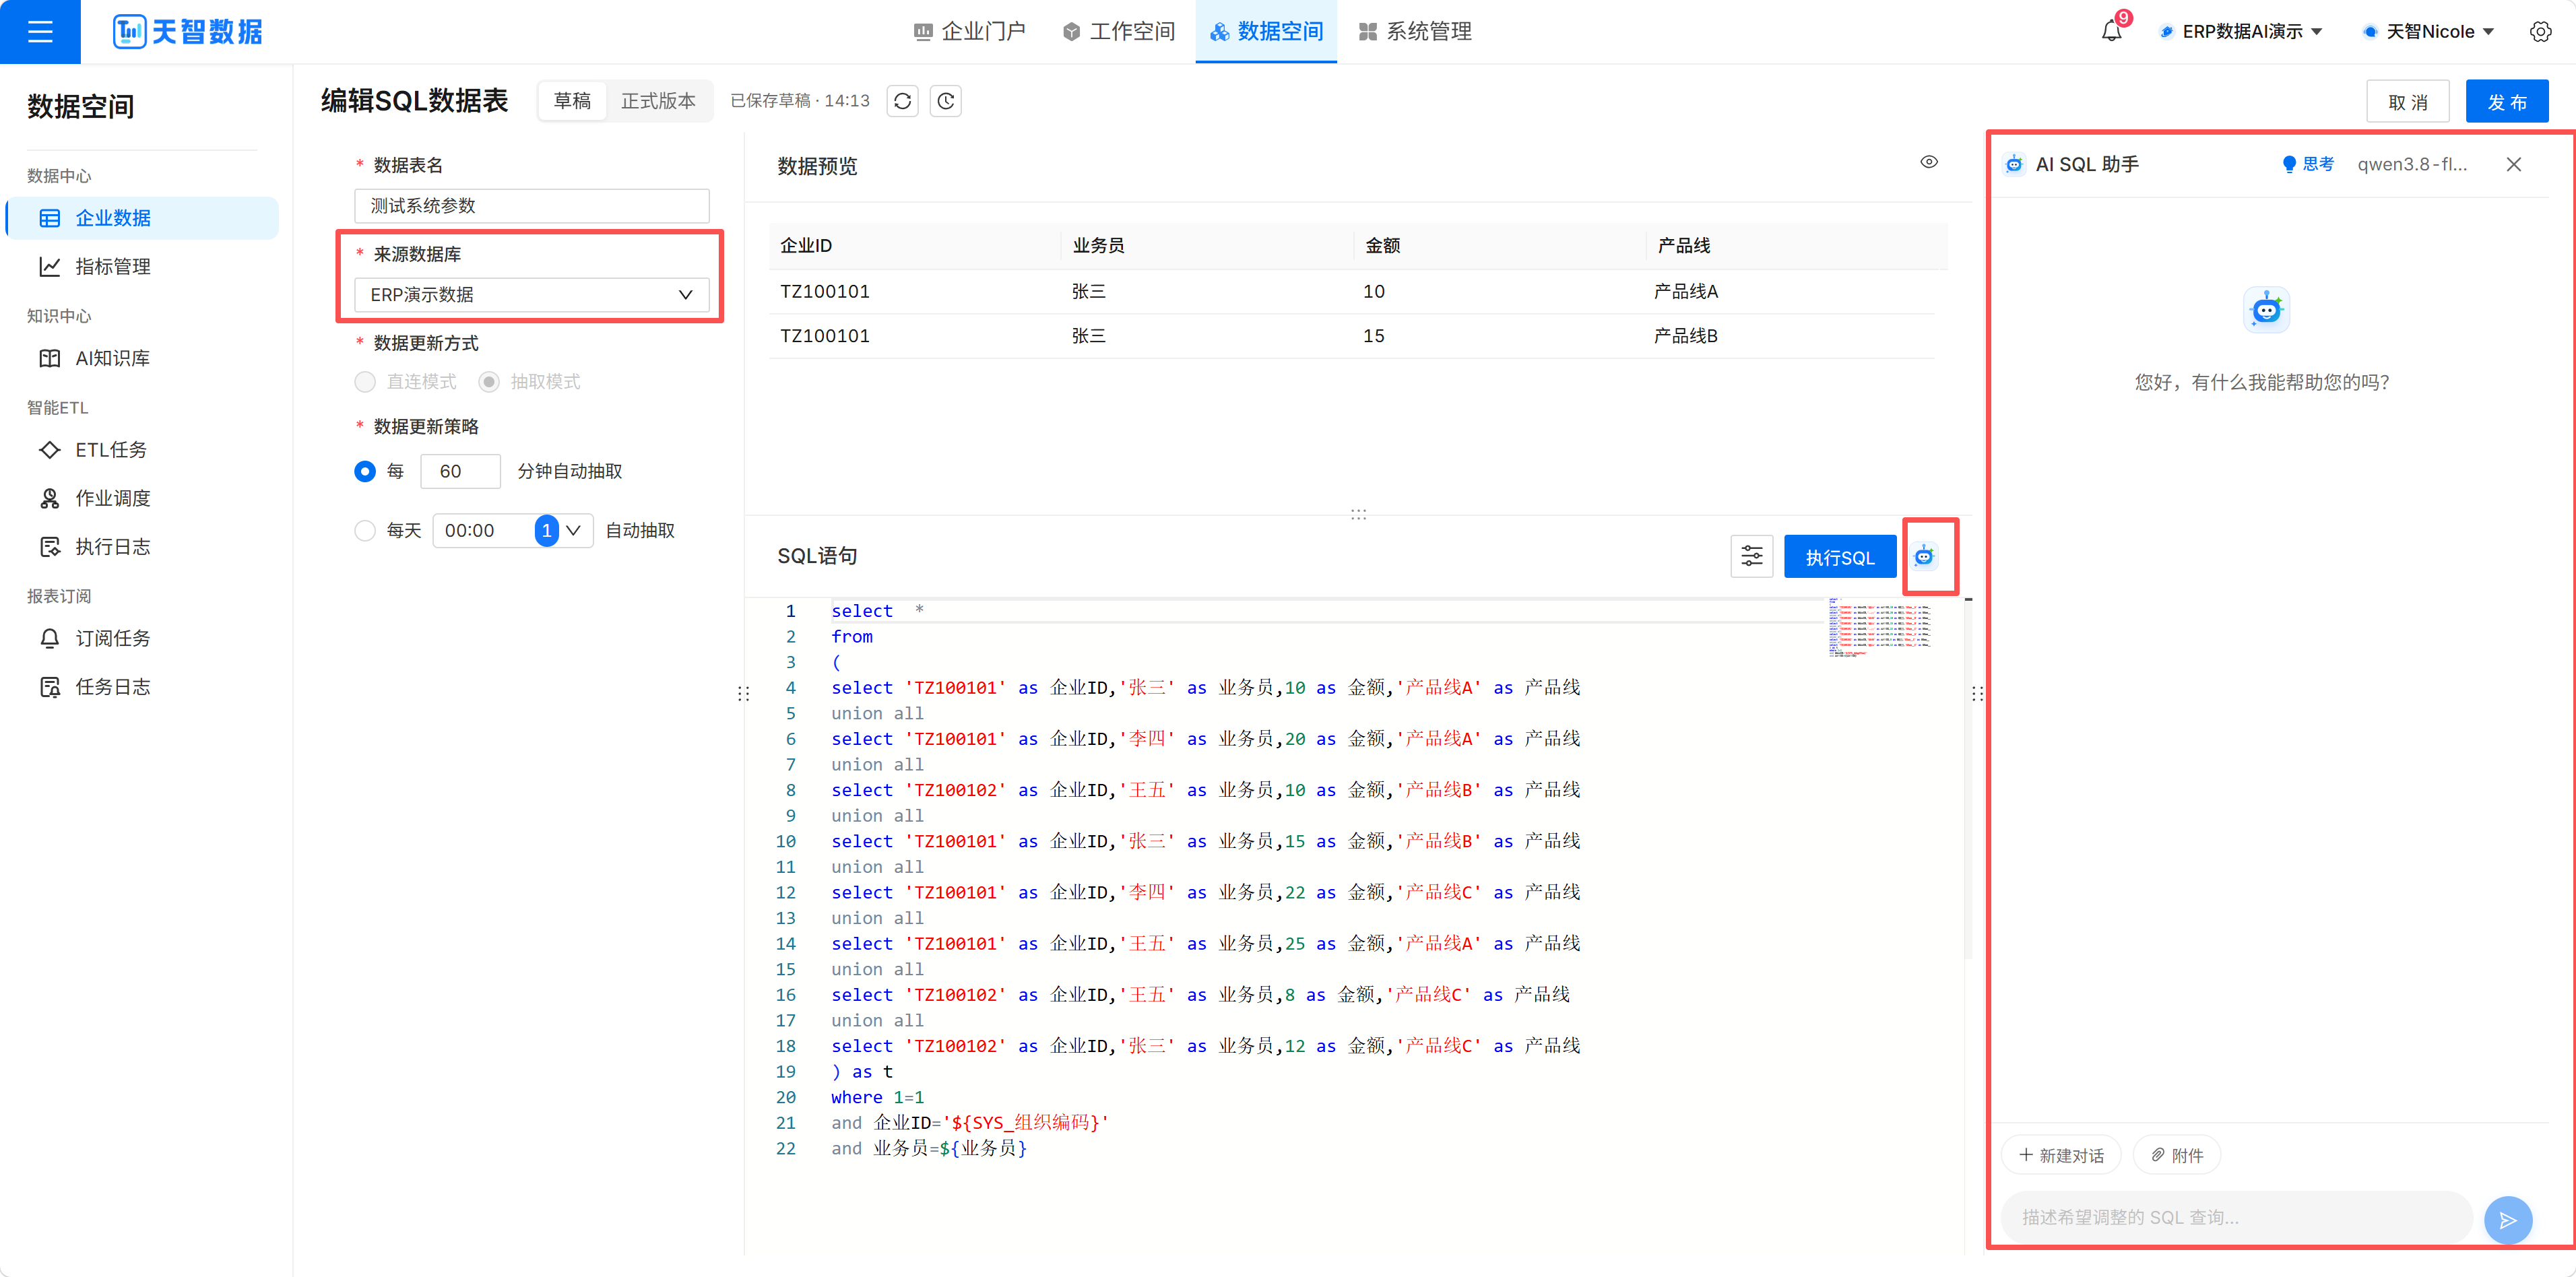This screenshot has height=1277, width=2576.
Task: Open the ERP数据AI演示 workspace dropdown
Action: tap(2240, 31)
